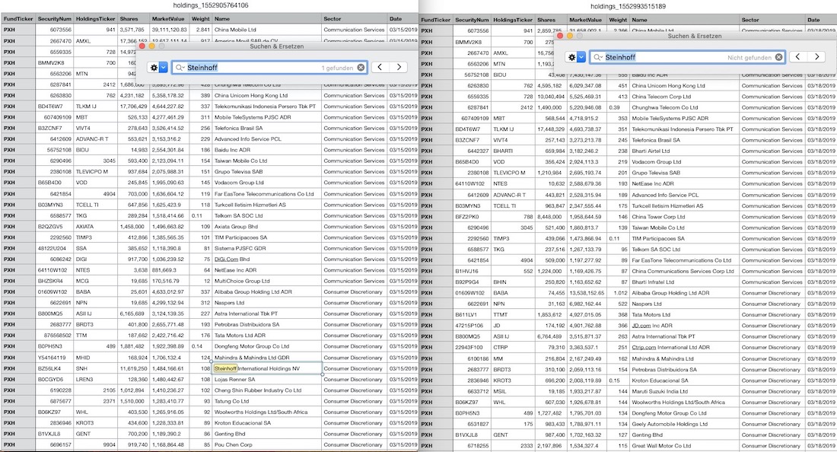Click Sistema PJSFC GDR cell

(267, 249)
